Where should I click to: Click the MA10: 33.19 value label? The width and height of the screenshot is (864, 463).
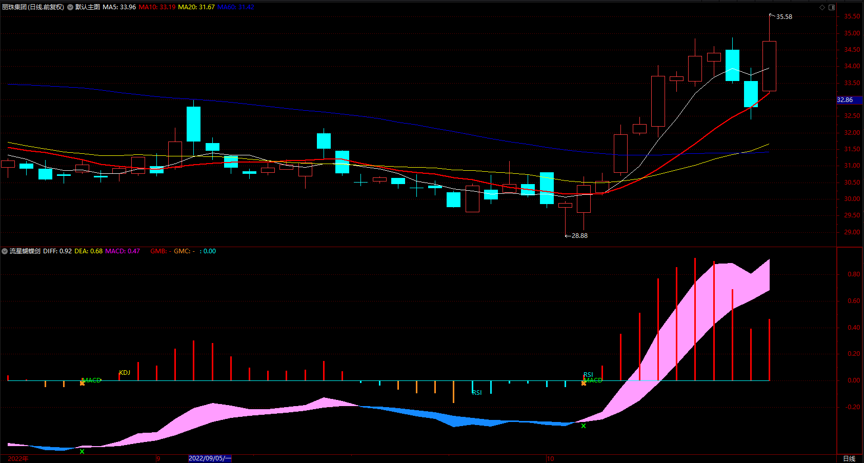click(157, 7)
